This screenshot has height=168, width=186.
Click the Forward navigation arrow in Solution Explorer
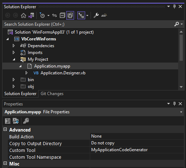click(x=15, y=15)
